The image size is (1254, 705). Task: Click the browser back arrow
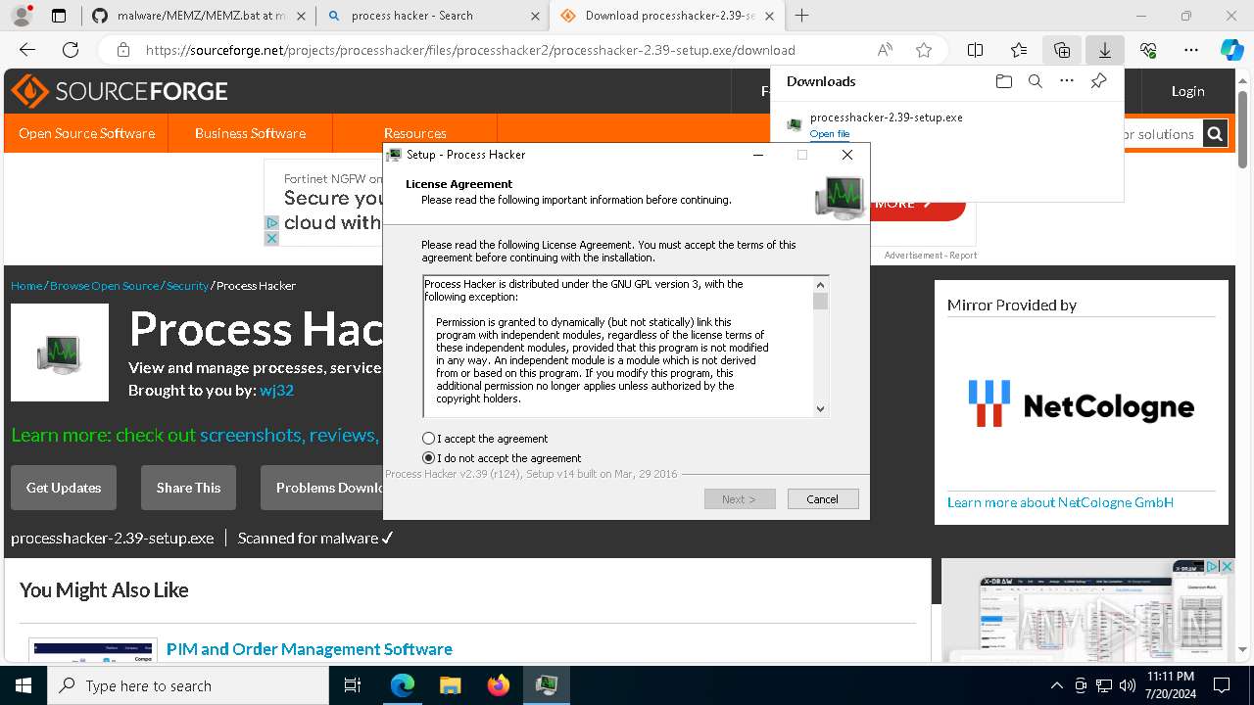(x=27, y=50)
